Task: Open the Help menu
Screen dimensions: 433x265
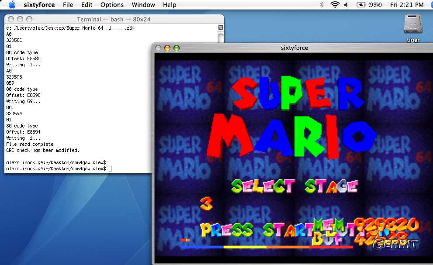Action: [170, 5]
